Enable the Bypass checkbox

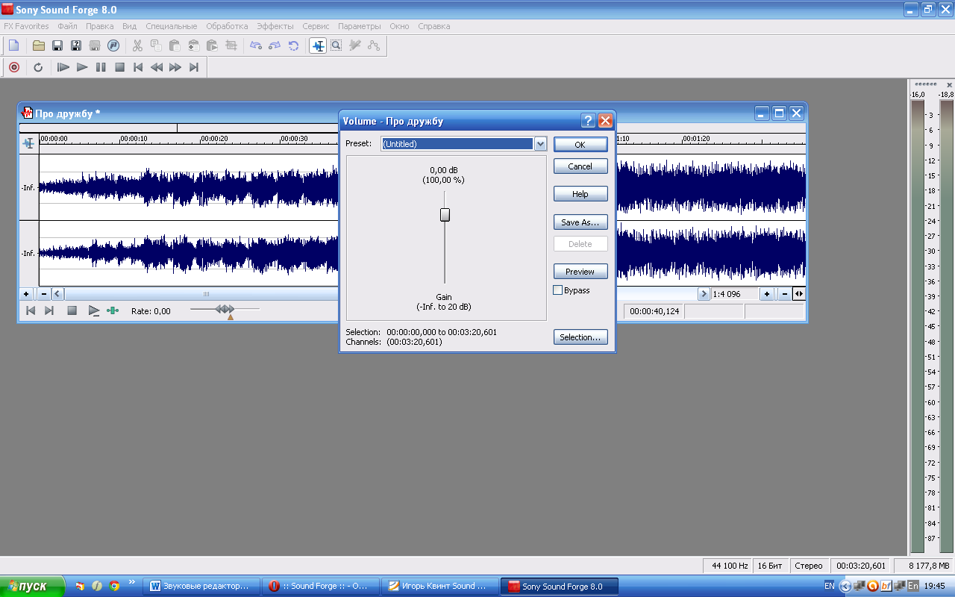[557, 290]
